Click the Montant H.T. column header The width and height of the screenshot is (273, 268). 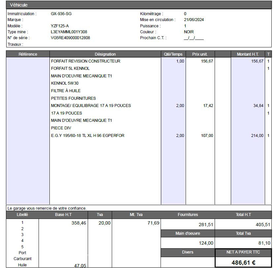pos(248,54)
